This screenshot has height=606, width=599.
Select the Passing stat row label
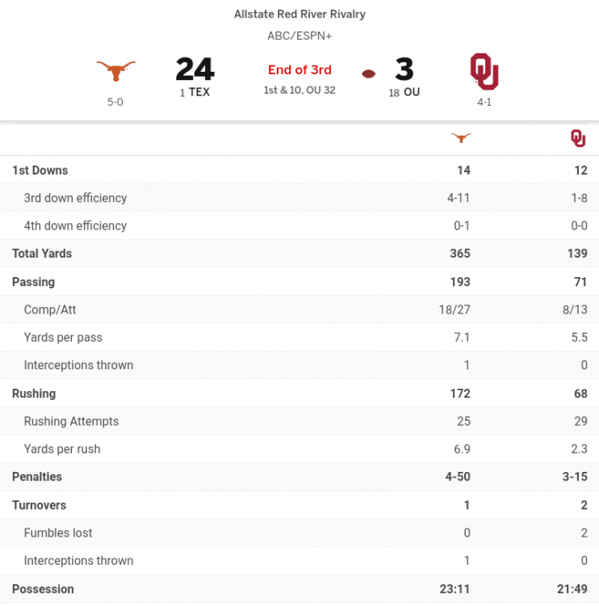[34, 282]
